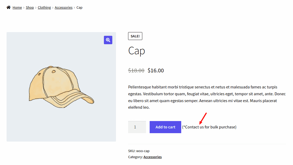Open the Accessories breadcrumb link
293x165 pixels.
click(x=63, y=8)
